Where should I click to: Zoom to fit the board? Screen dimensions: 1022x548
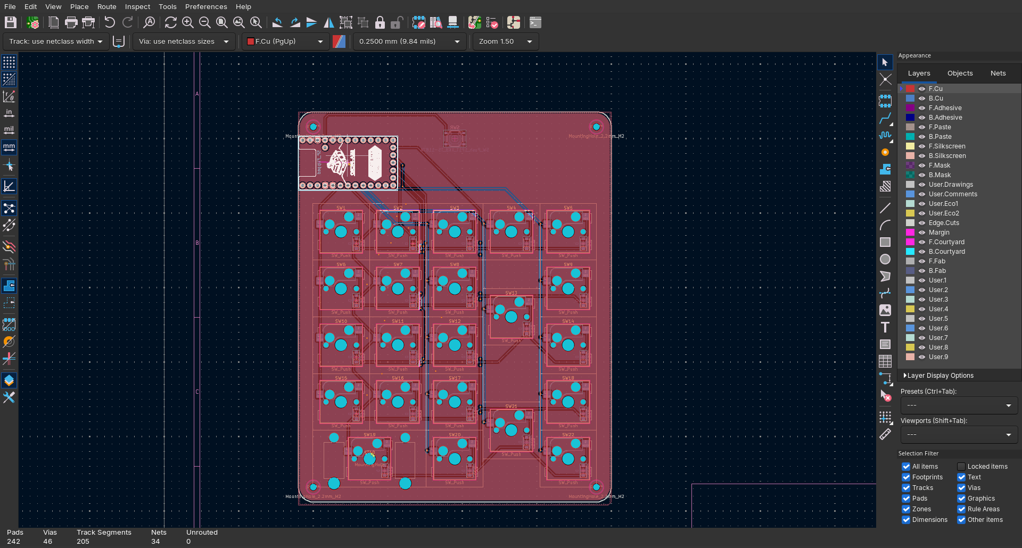click(222, 22)
